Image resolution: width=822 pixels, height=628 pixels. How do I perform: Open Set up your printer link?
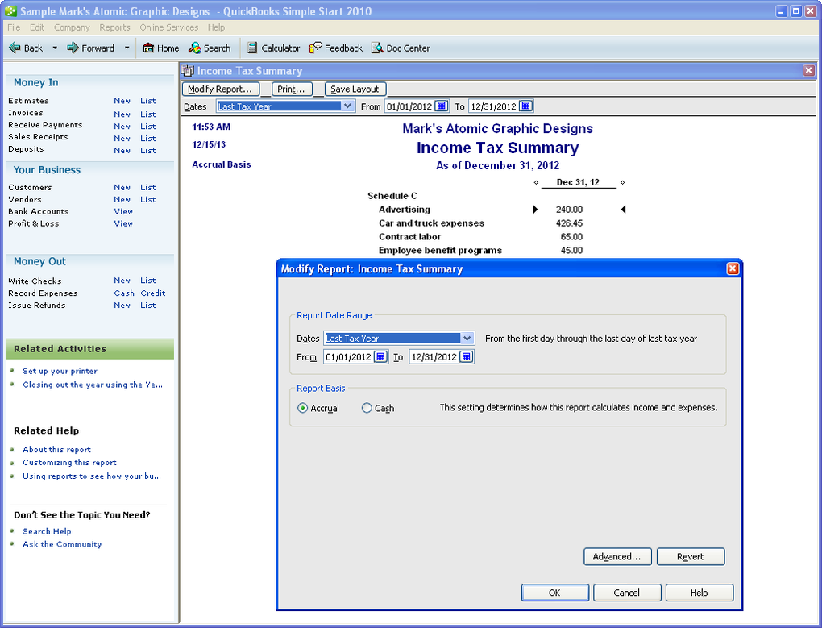60,371
